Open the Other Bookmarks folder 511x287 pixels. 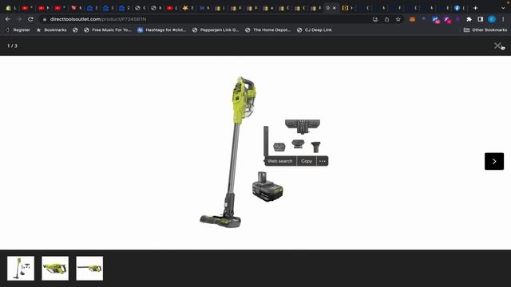coord(485,30)
